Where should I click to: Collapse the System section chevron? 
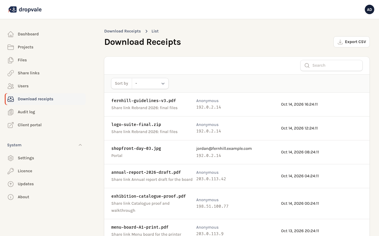80,145
